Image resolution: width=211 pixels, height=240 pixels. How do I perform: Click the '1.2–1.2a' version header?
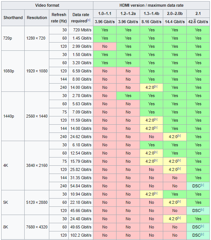[128, 13]
